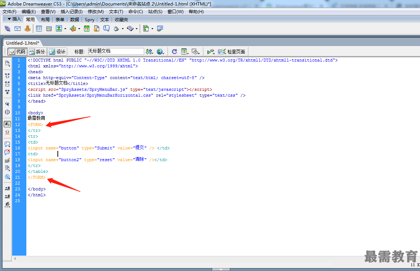Image resolution: width=420 pixels, height=271 pixels.
Task: Click the Head tags icon
Action: click(x=116, y=29)
